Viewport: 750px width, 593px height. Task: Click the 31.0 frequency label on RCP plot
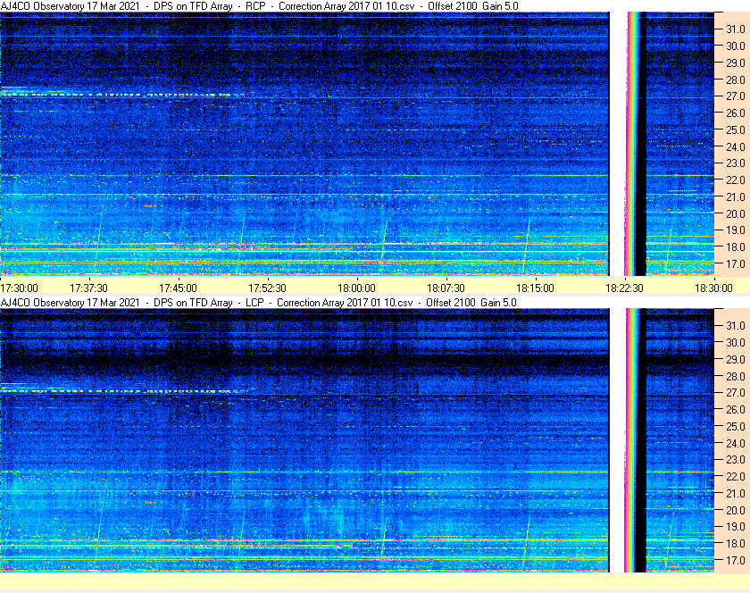tap(735, 29)
